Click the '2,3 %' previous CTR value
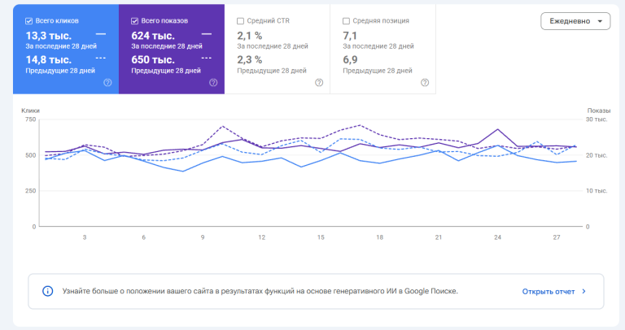 point(250,59)
